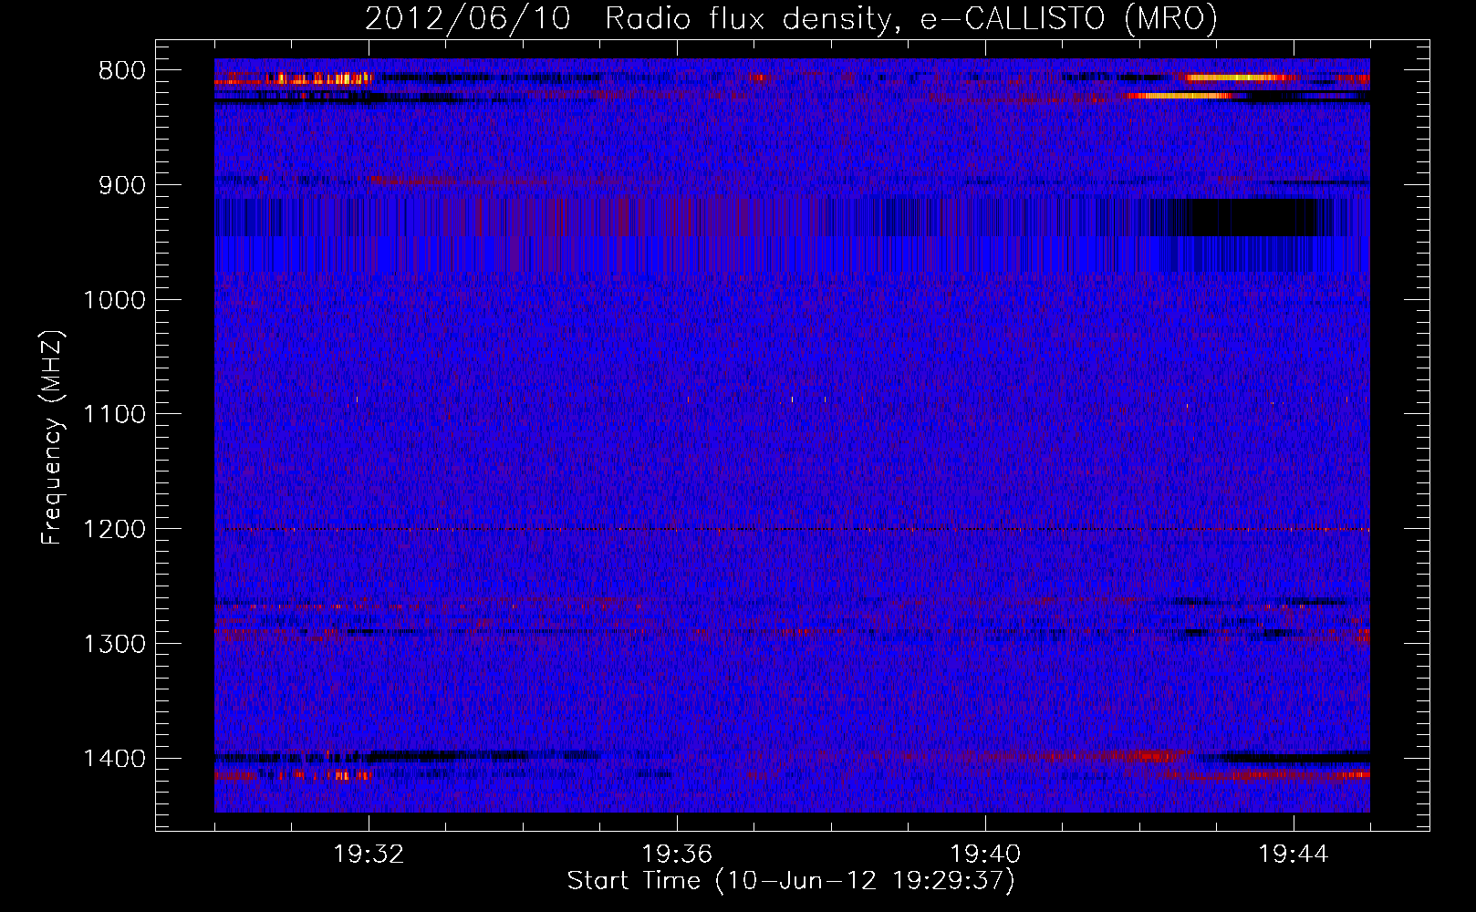Click the 19:32 time tick label
The height and width of the screenshot is (912, 1476).
click(369, 855)
